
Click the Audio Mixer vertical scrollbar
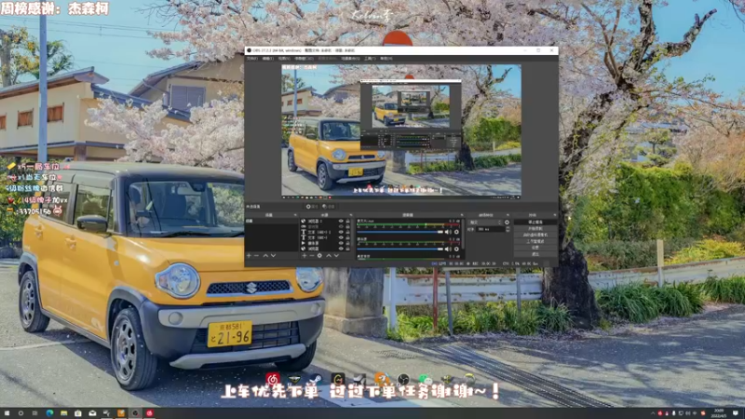(464, 234)
